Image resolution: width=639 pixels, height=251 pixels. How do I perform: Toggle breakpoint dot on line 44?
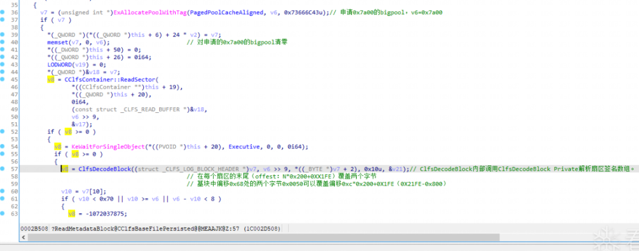point(4,72)
